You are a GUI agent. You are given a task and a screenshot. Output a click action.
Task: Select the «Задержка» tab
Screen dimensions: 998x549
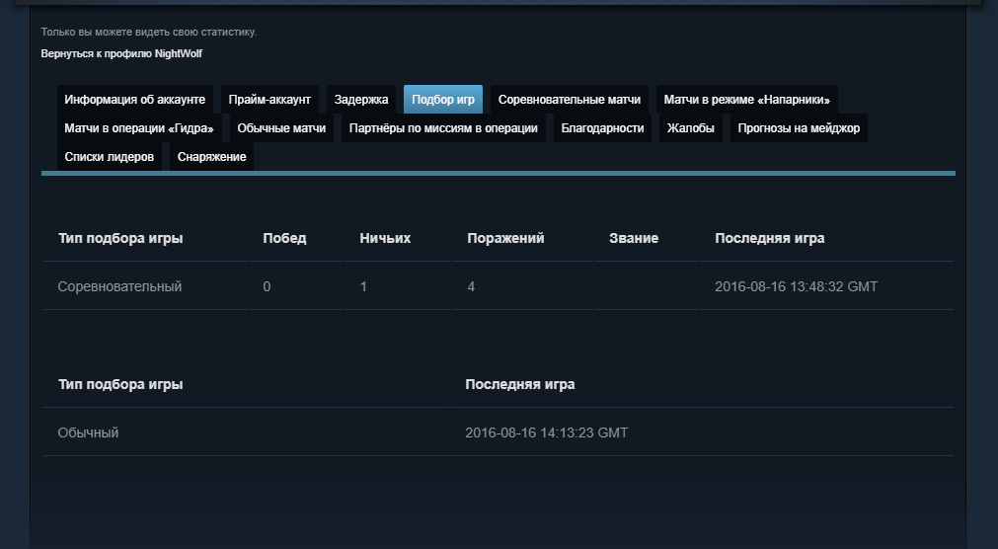tap(361, 100)
